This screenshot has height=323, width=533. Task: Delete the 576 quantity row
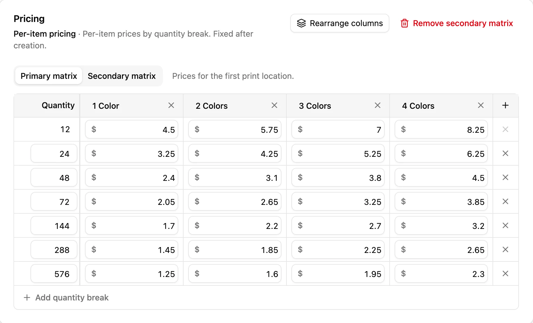[505, 274]
